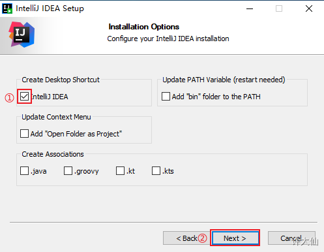Click the "IntelliJ IDEA Setup" window title

pos(50,8)
